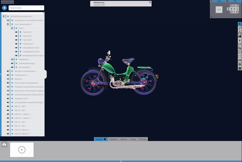Hide Tank Teil1:1 using eye icon

[x=16, y=32]
